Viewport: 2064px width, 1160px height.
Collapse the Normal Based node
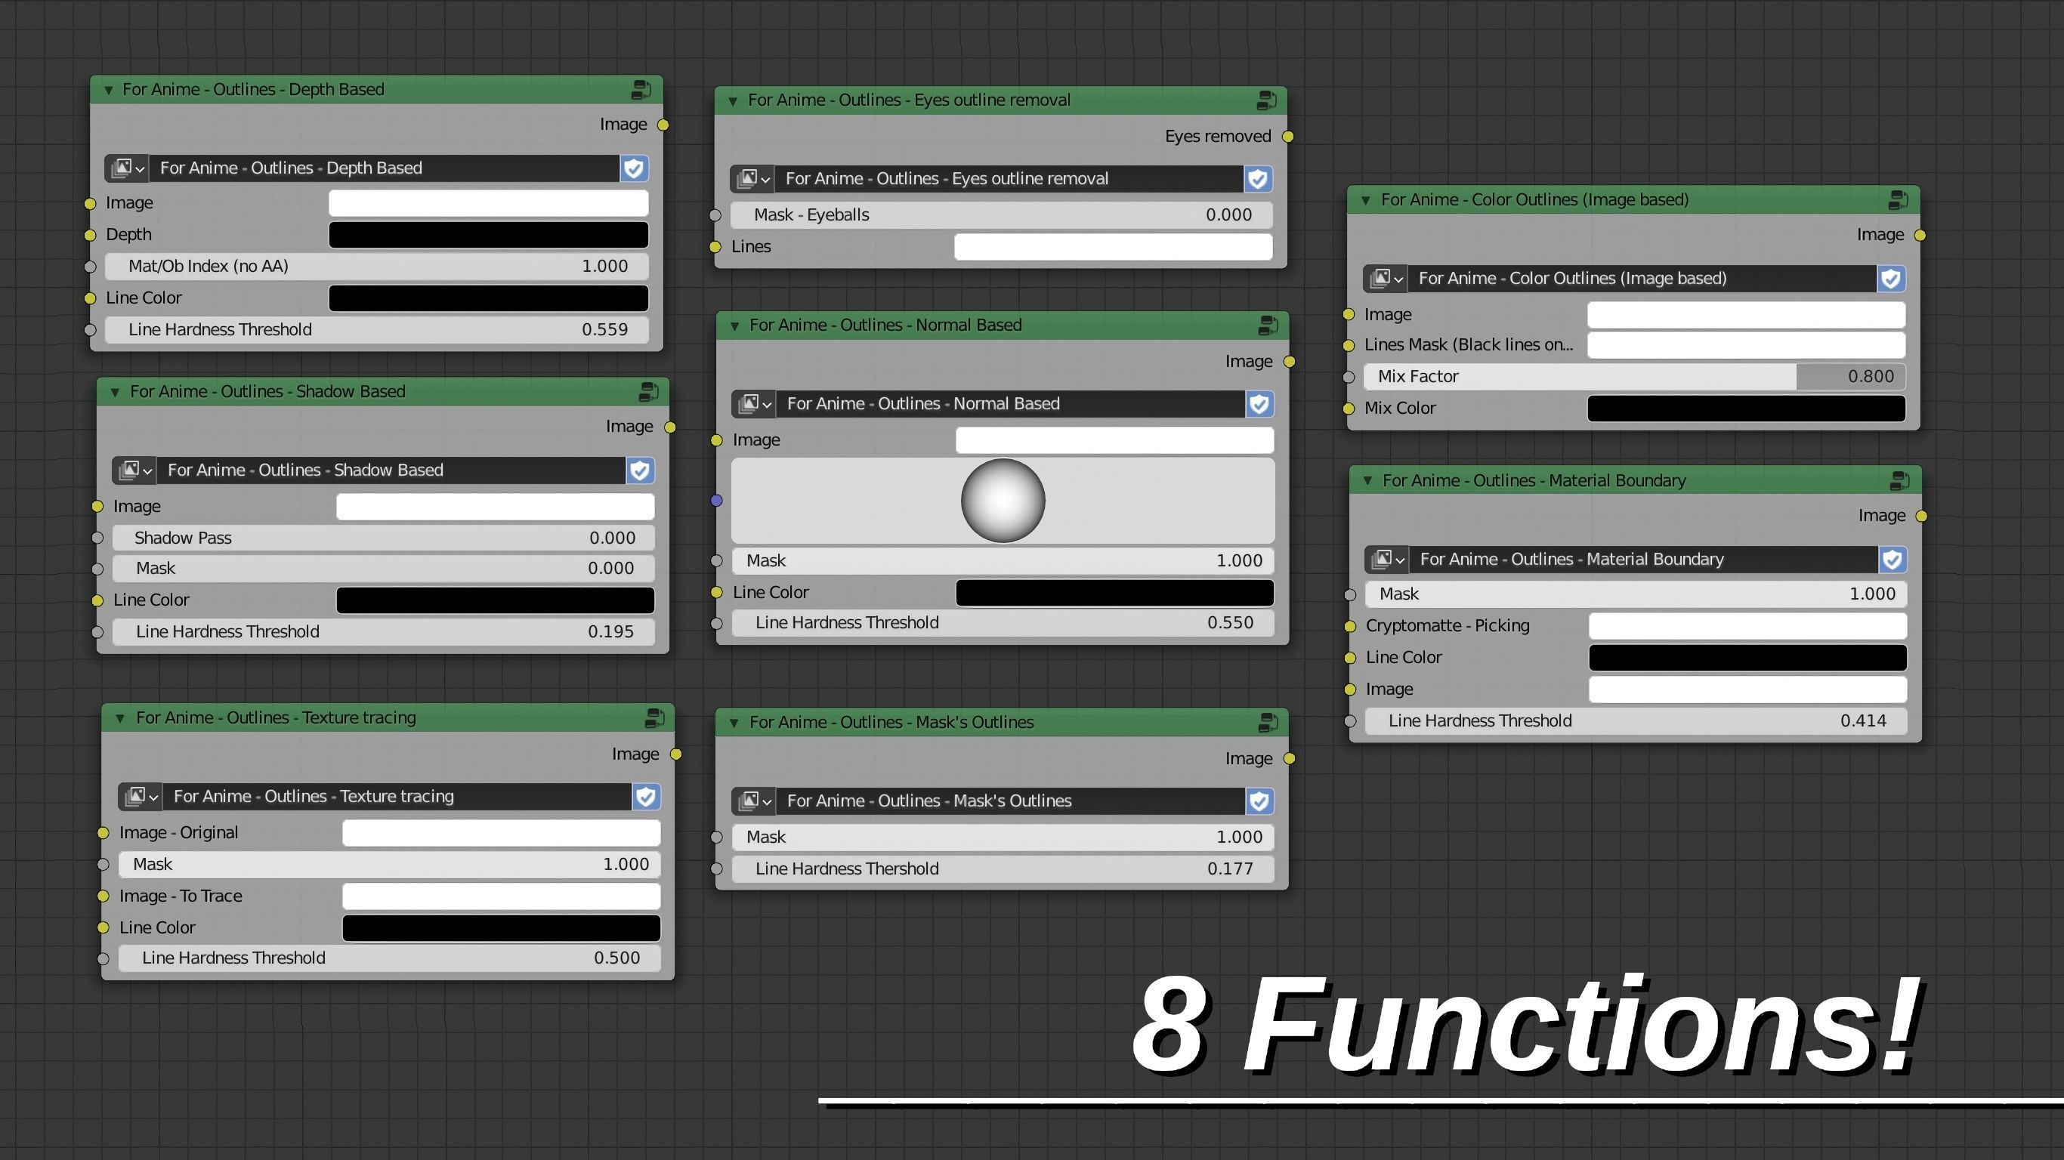point(734,326)
